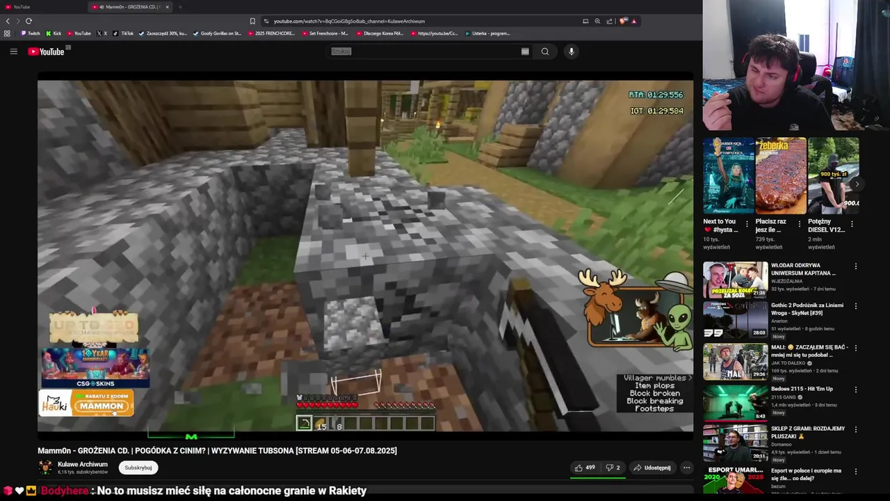
Task: Focus the Szukaj search field
Action: coord(424,51)
